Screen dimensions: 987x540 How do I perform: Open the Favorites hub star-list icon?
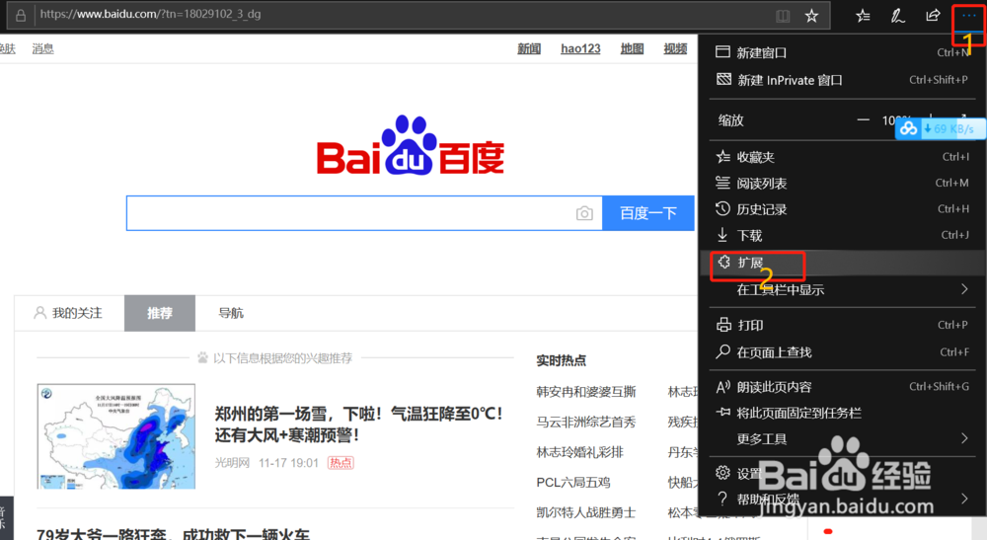coord(863,16)
